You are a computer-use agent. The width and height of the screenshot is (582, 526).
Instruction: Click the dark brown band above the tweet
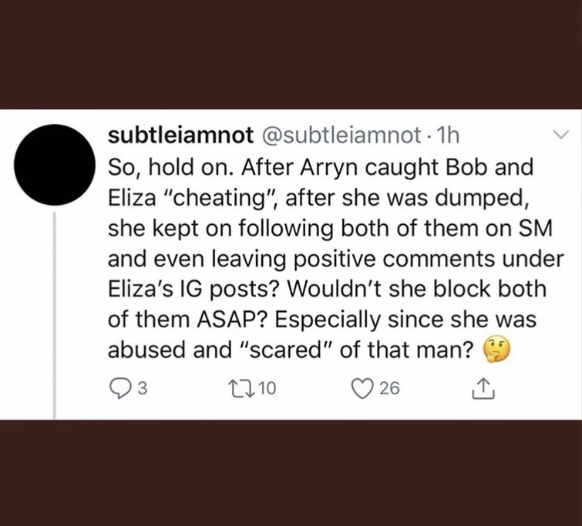coord(291,54)
